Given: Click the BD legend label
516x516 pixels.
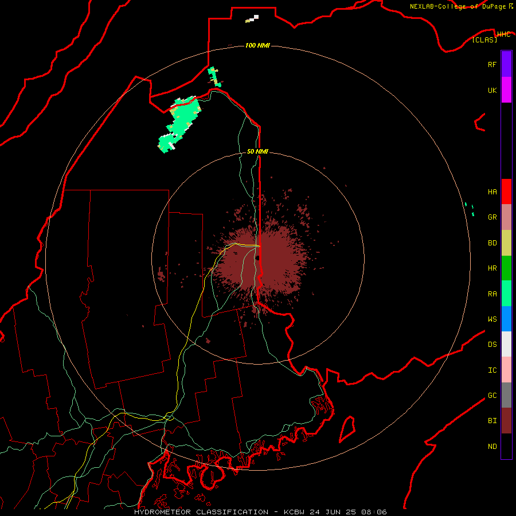Looking at the screenshot, I should (492, 243).
